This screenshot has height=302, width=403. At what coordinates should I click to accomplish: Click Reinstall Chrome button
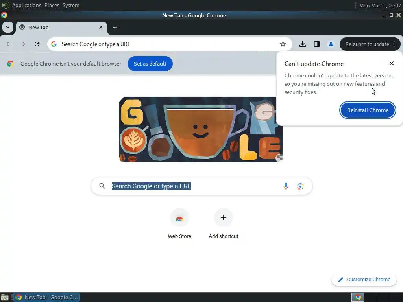pos(368,110)
